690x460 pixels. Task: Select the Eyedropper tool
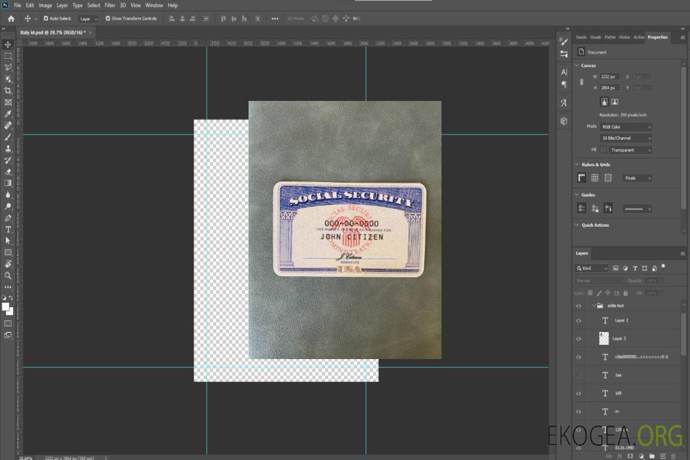coord(8,114)
